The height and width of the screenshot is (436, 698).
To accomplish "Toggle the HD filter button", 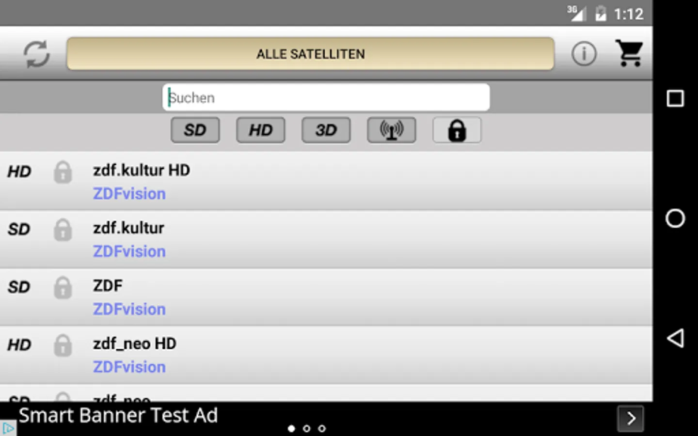I will pos(261,130).
